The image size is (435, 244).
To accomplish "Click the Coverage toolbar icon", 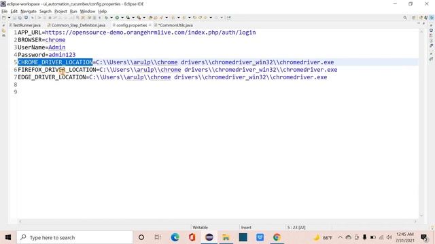I will pos(128,18).
